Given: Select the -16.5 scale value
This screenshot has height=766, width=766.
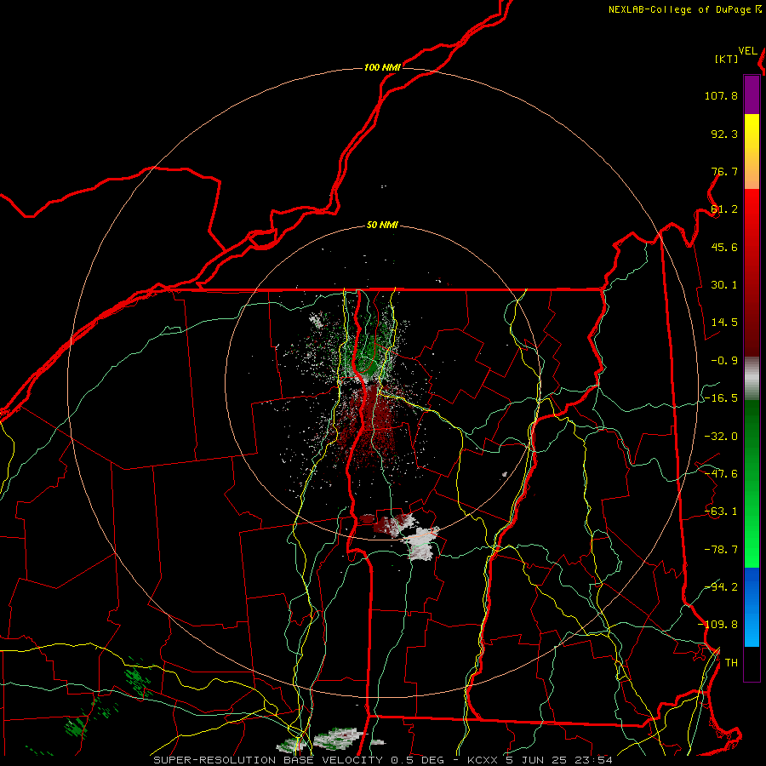Looking at the screenshot, I should click(x=721, y=398).
